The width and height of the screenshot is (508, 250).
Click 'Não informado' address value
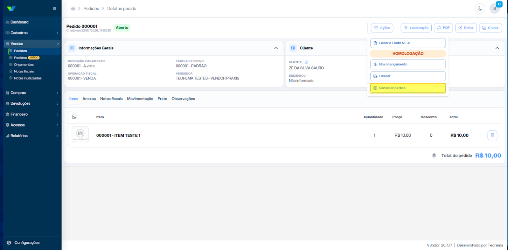coord(301,81)
